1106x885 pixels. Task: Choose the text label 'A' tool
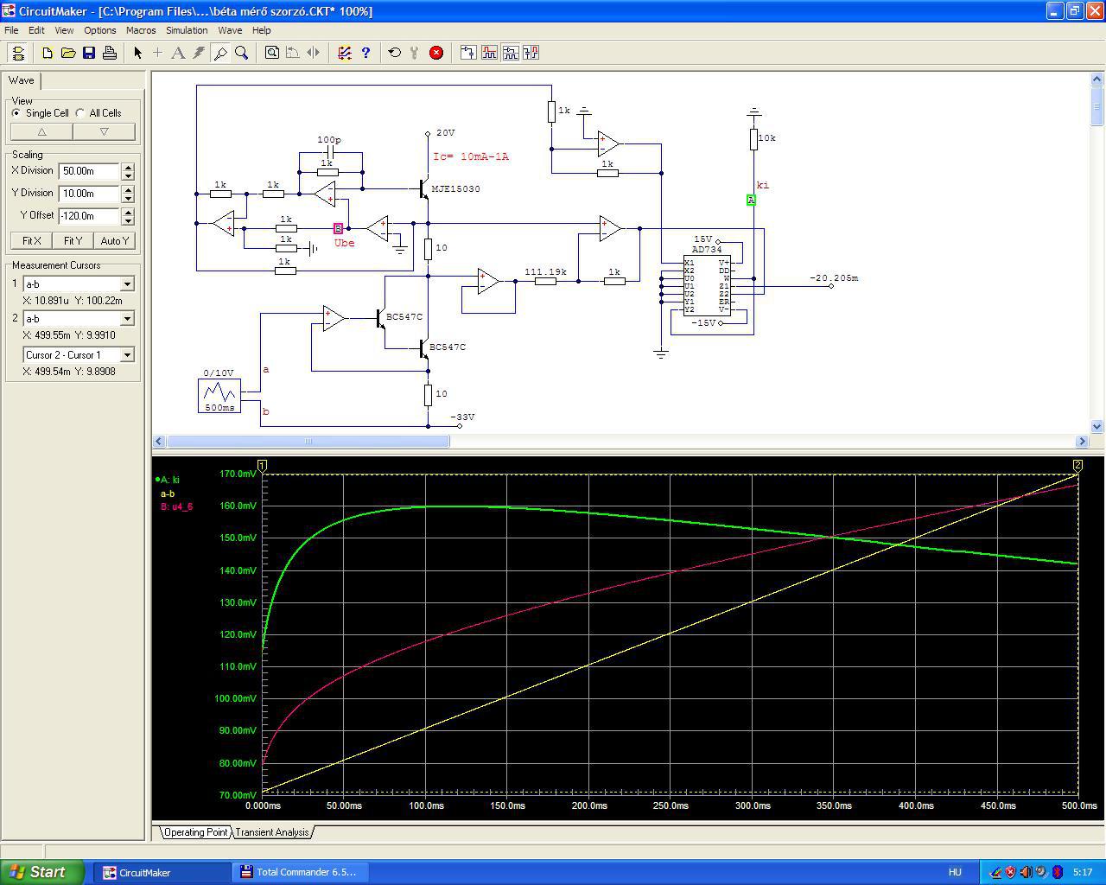[178, 53]
